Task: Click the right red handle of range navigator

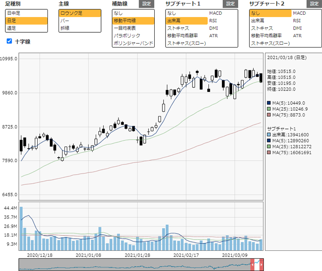Action: coord(262,265)
